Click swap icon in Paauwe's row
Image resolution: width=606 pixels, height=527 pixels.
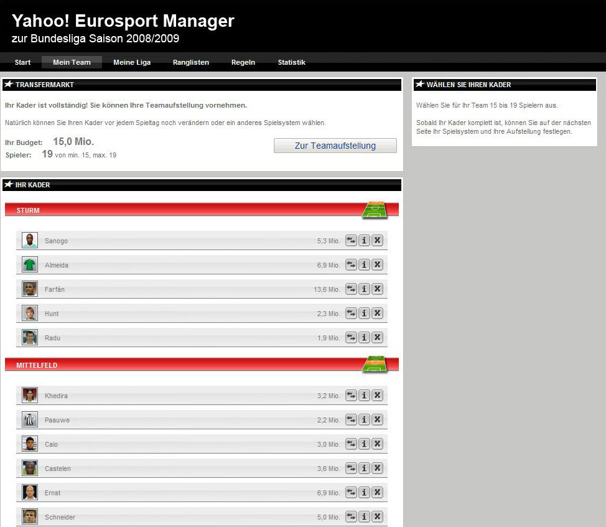pos(351,419)
